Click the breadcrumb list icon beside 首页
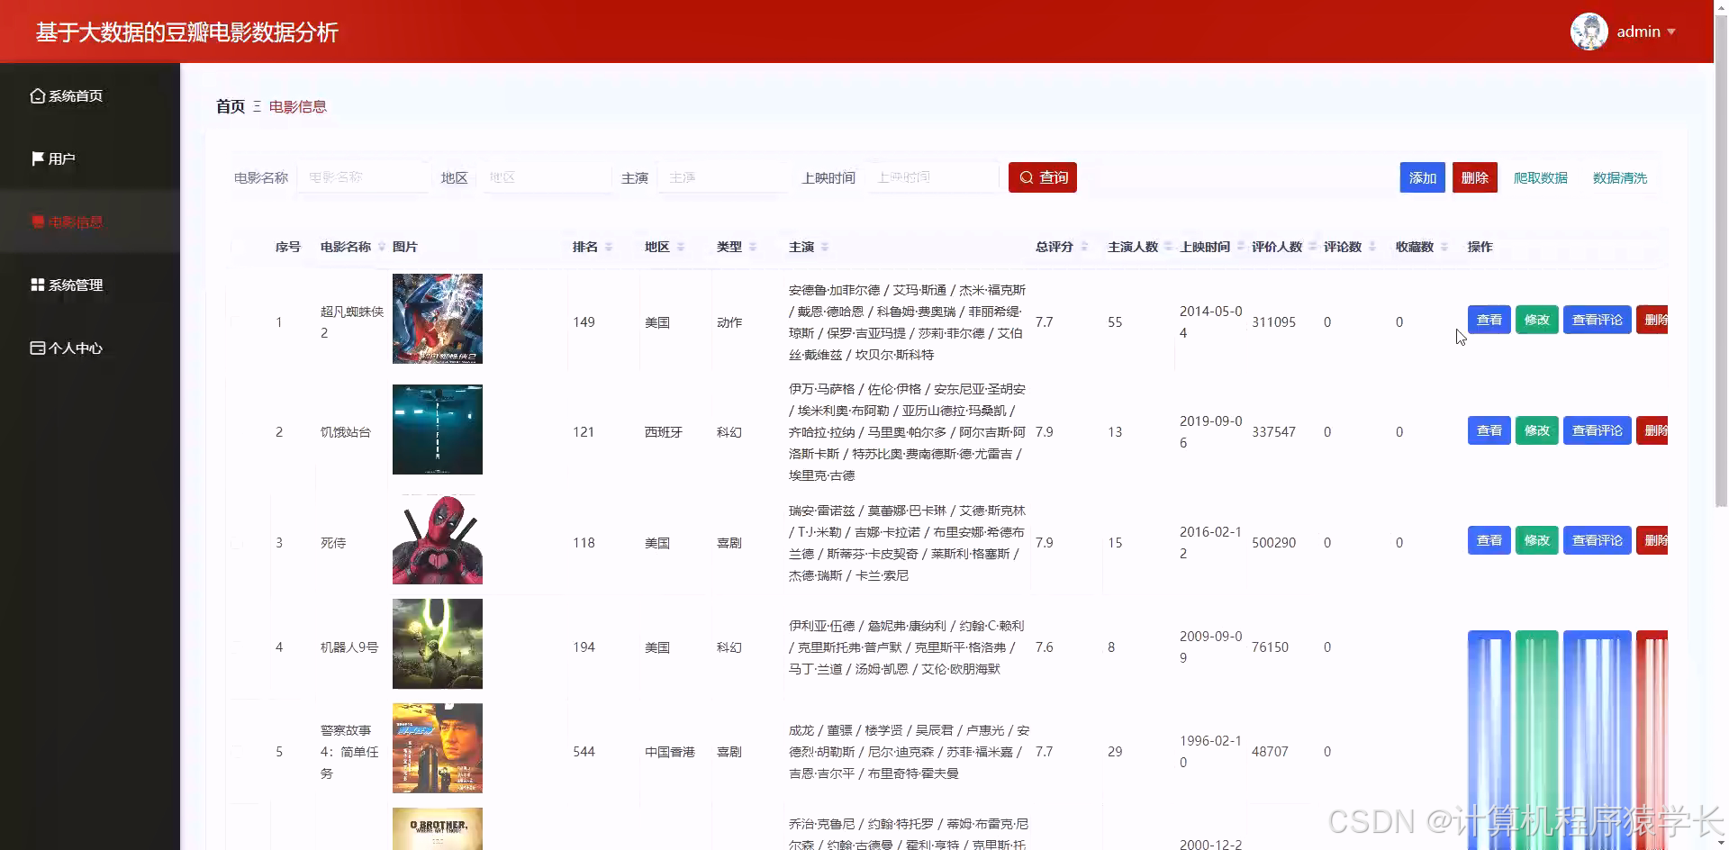The width and height of the screenshot is (1729, 850). click(256, 106)
